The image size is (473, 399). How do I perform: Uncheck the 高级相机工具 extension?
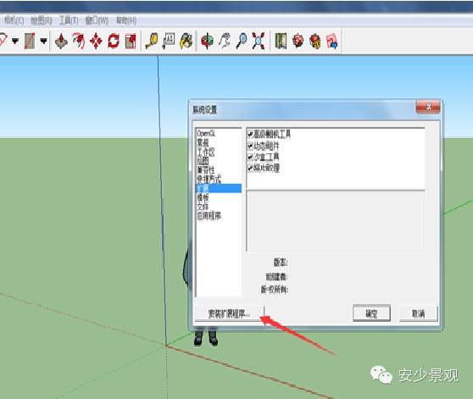point(250,134)
